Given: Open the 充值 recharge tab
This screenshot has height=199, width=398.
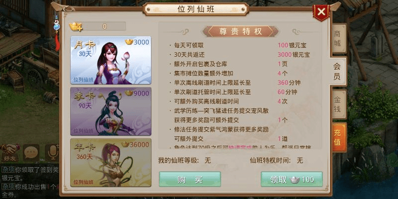Looking at the screenshot, I should [x=339, y=137].
